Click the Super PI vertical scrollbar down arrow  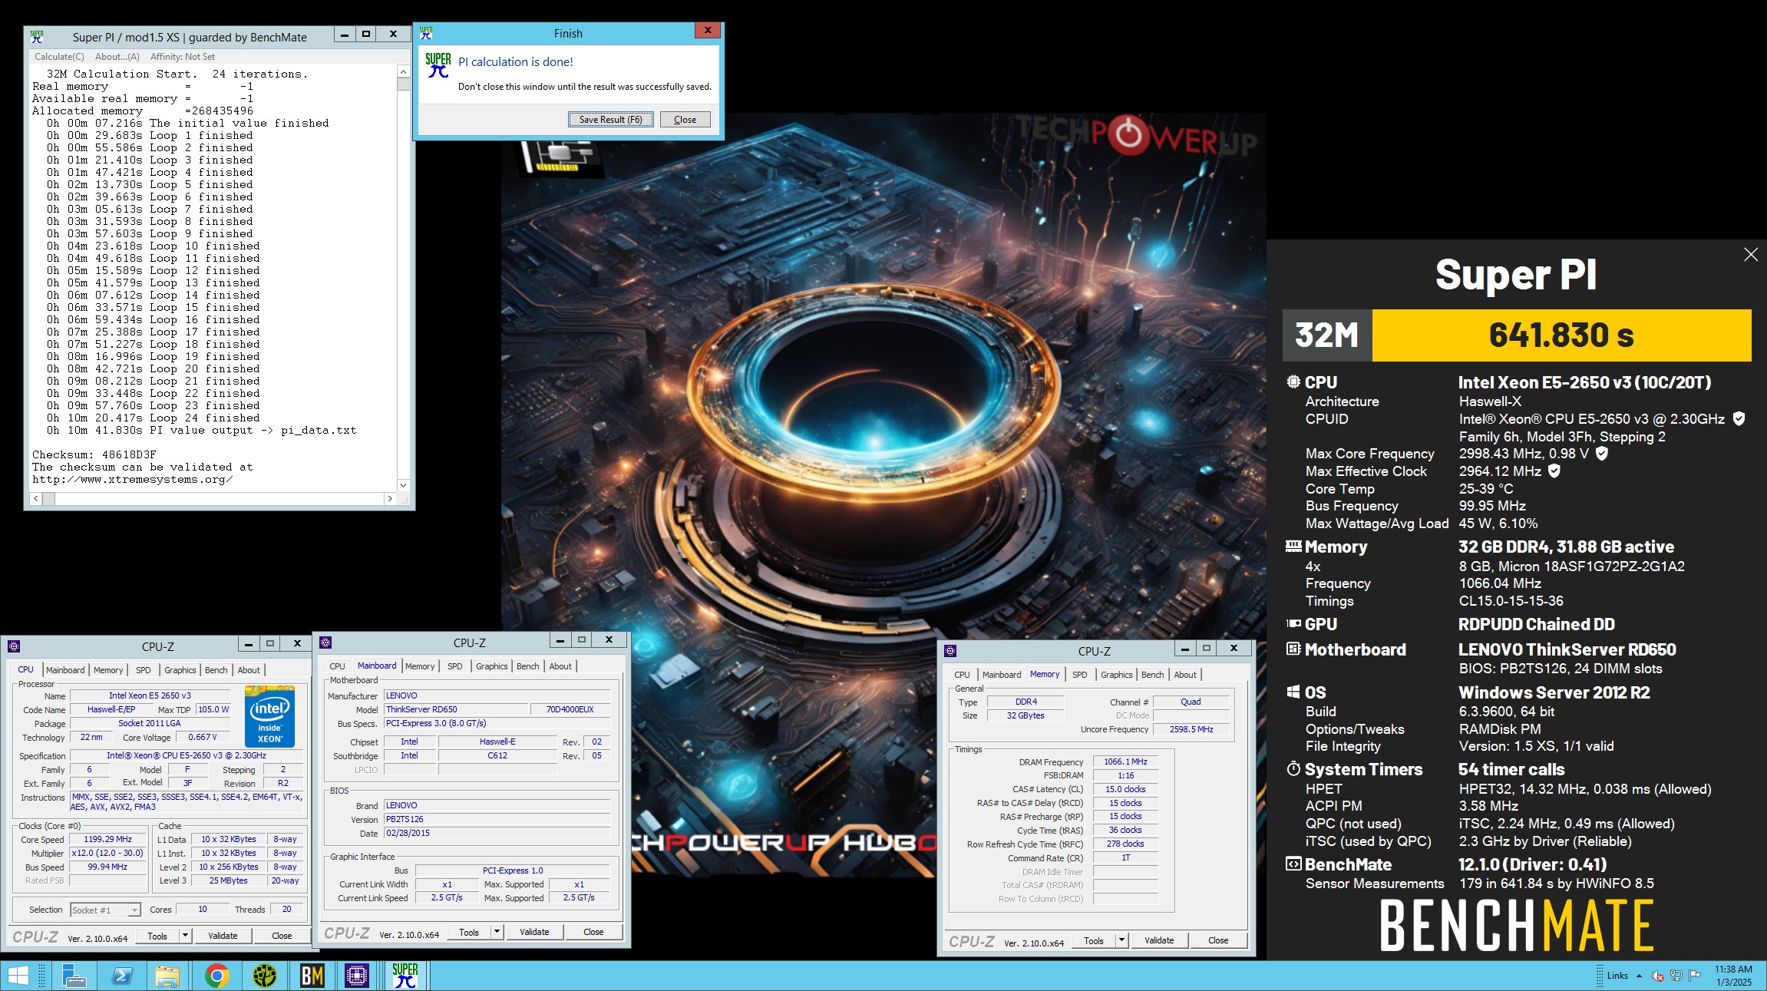[404, 485]
